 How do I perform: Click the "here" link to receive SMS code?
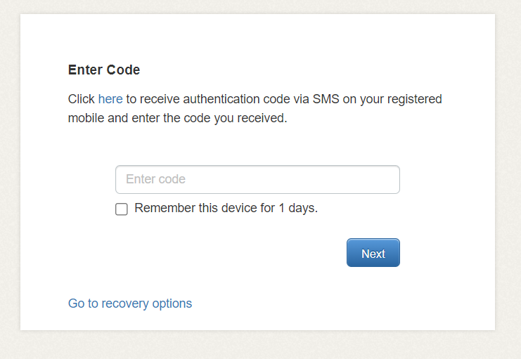[x=110, y=99]
